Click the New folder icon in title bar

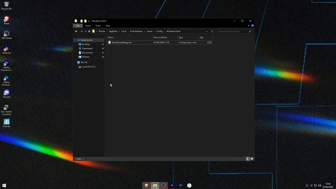85,21
